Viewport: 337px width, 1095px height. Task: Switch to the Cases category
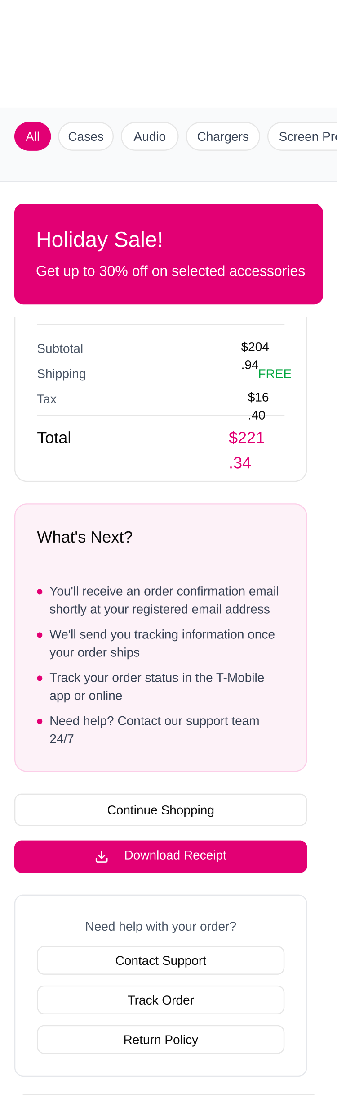86,136
